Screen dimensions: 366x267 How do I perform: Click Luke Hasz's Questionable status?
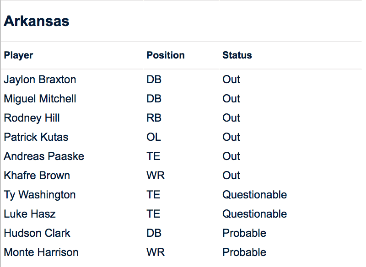pos(255,214)
